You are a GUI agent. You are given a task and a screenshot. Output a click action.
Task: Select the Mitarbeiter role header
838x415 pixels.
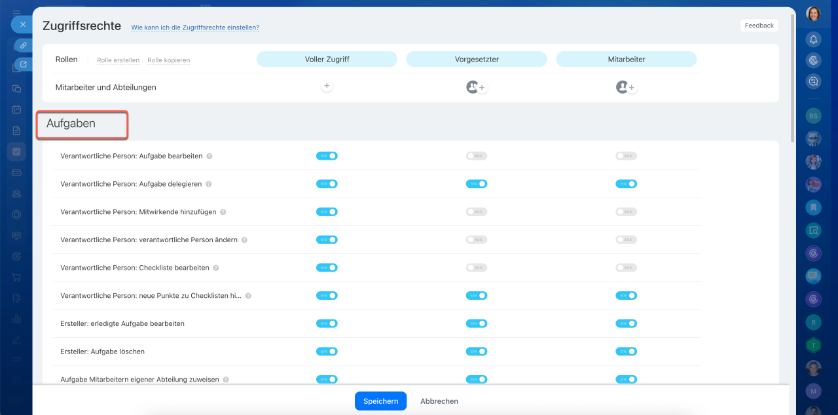pyautogui.click(x=627, y=59)
